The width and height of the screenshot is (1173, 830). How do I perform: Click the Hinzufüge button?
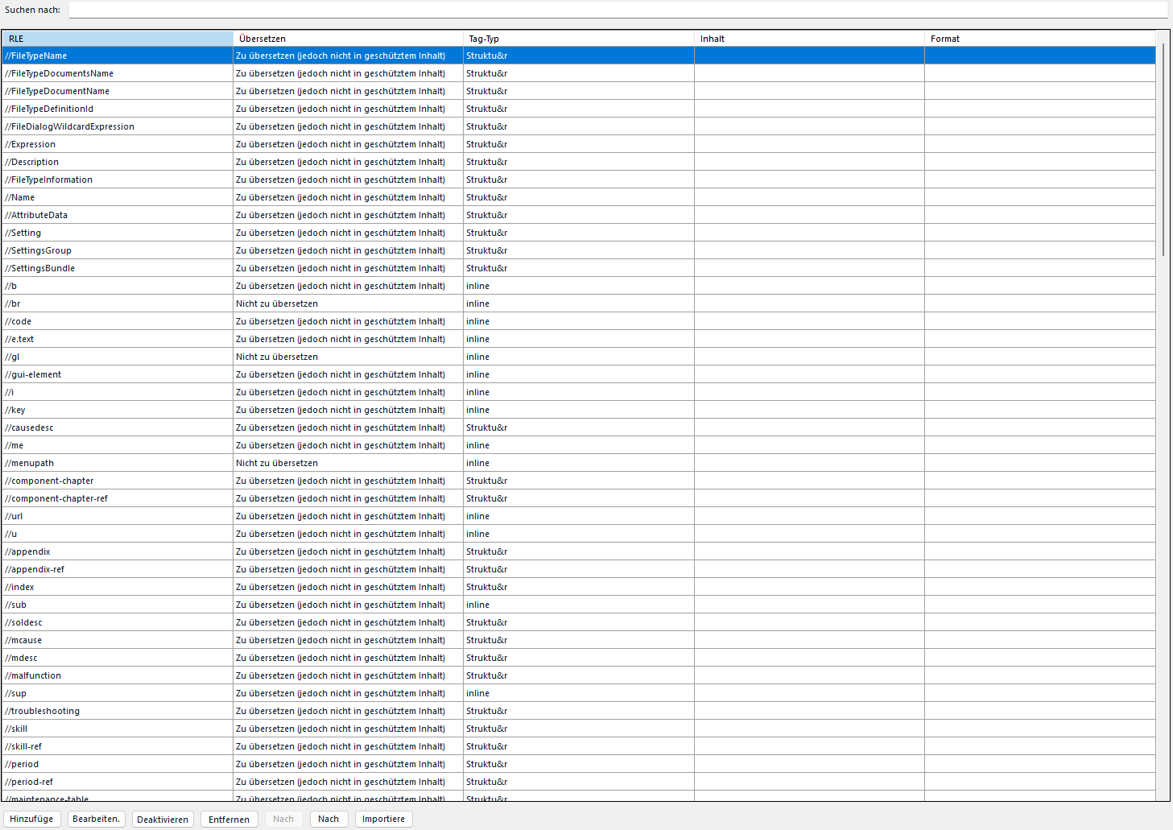31,818
